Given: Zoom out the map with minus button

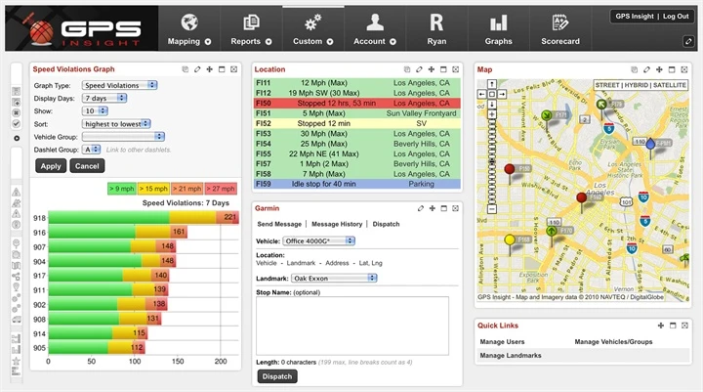Looking at the screenshot, I should coord(492,209).
